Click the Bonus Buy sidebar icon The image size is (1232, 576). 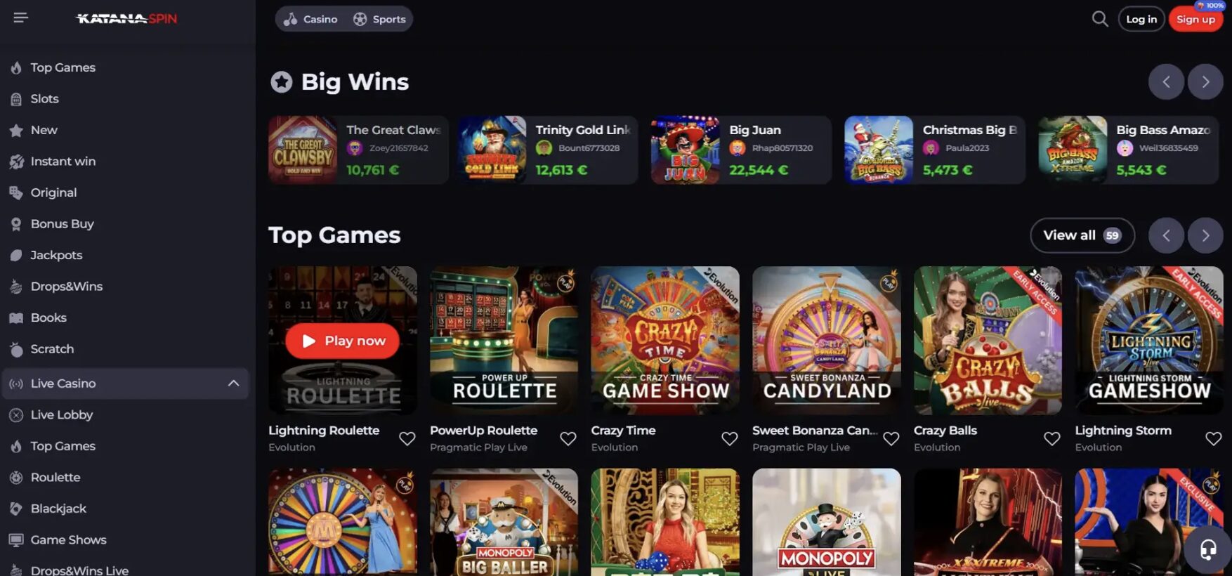16,224
